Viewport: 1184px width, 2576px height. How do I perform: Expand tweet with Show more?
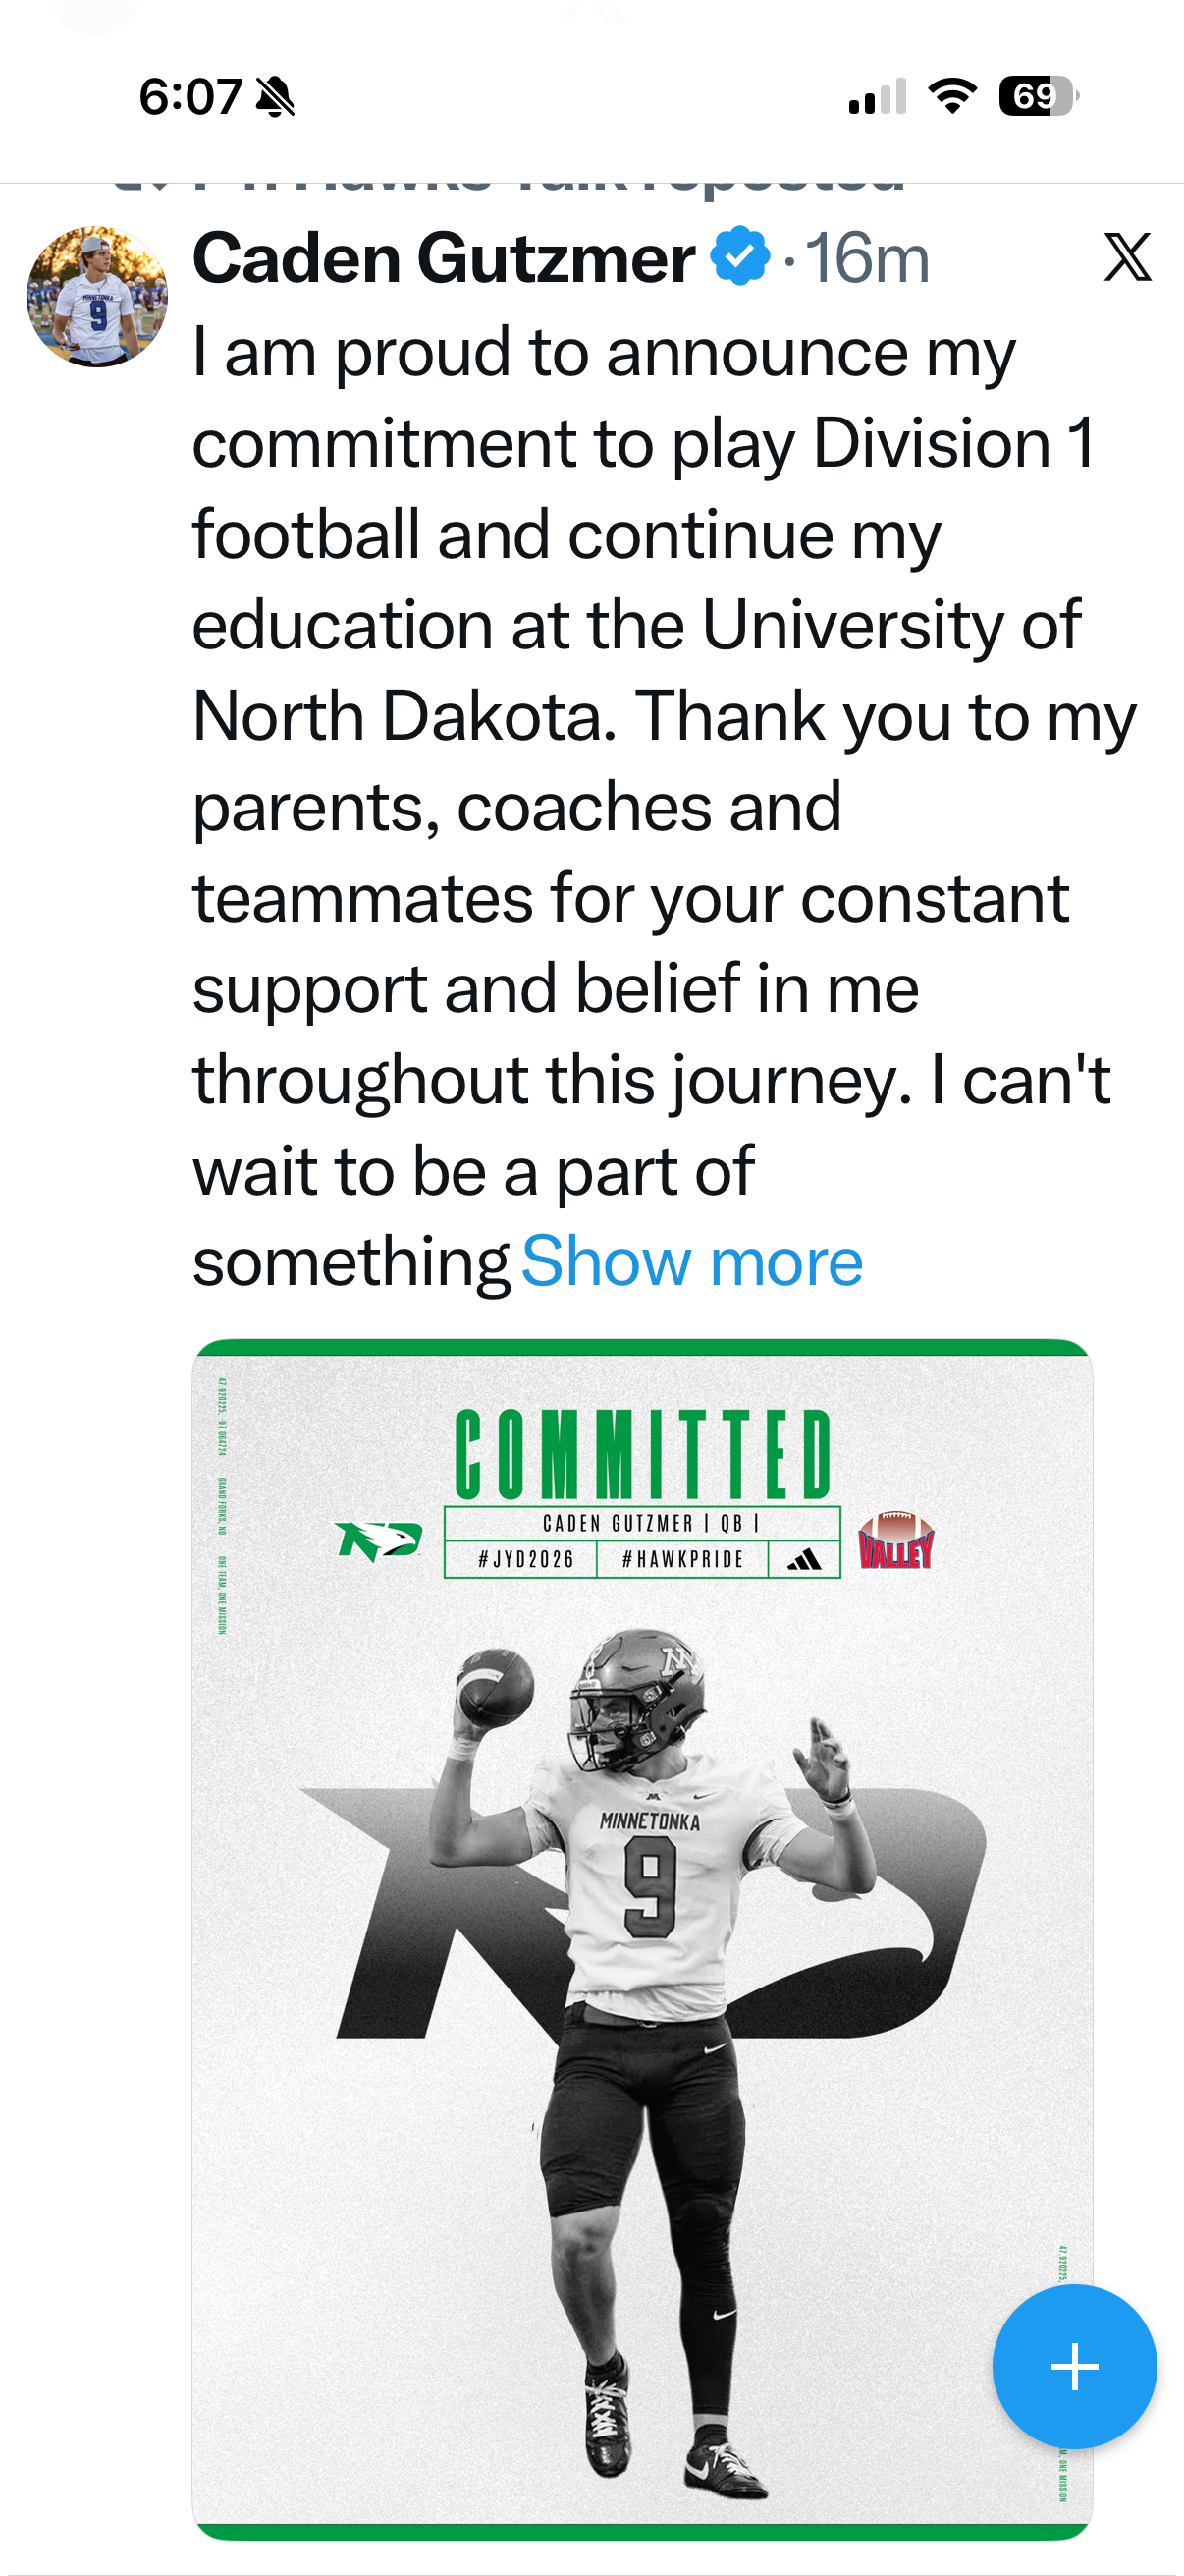691,1262
